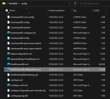Click the Edge icon beside statusconfiguration.xml
The width and height of the screenshot is (110, 99).
tap(9, 54)
